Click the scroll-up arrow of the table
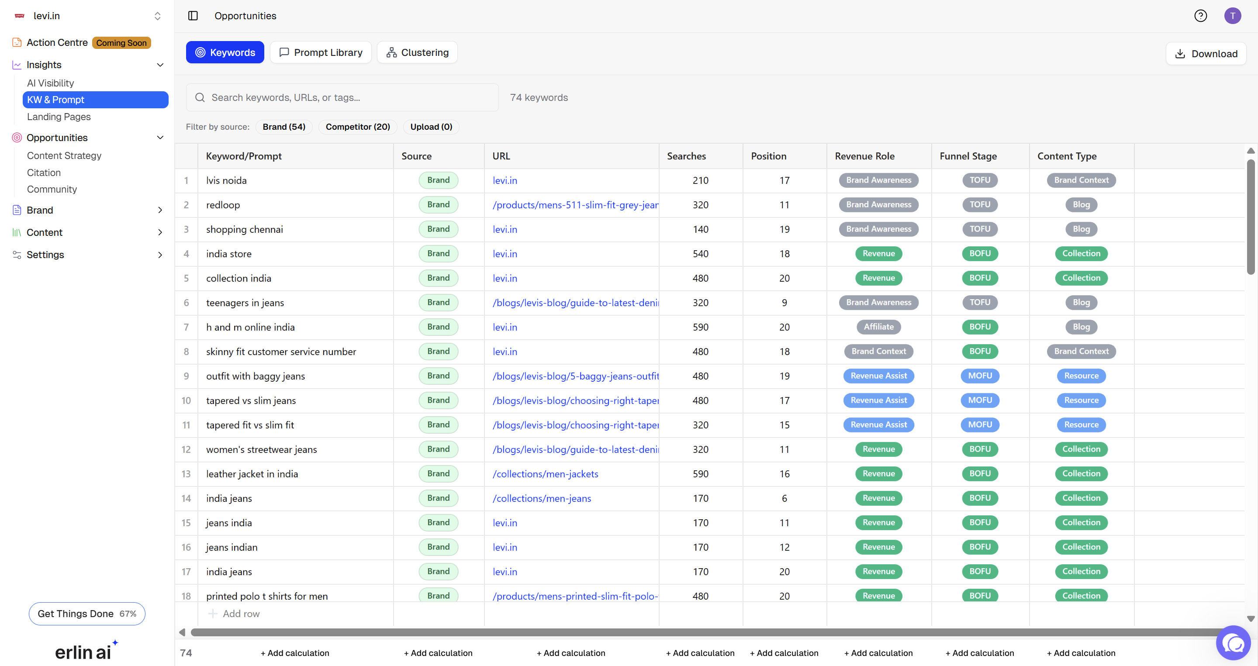This screenshot has width=1258, height=666. [x=1251, y=151]
